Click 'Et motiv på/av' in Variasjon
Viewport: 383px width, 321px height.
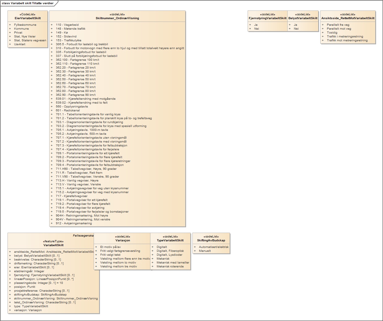point(110,247)
